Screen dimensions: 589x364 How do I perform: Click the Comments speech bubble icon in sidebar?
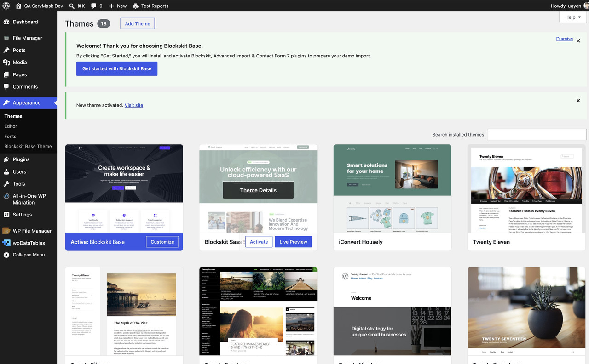6,86
